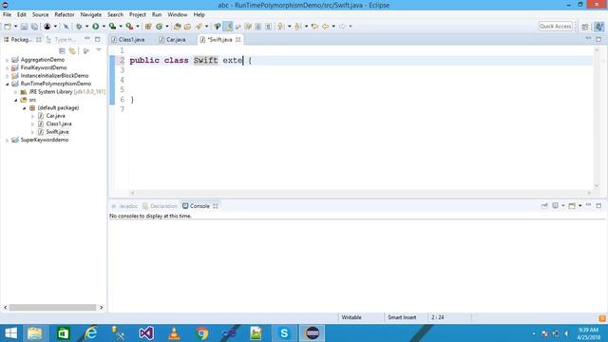Click the Coverage run icon

(x=112, y=27)
